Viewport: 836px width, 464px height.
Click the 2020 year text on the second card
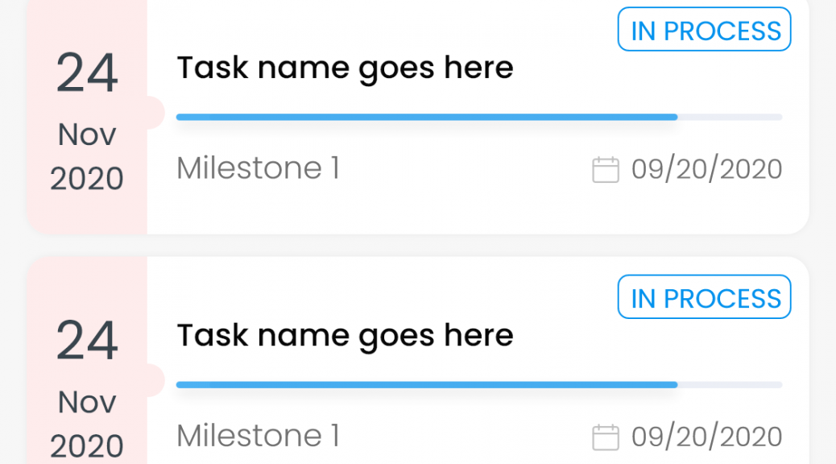(x=87, y=445)
